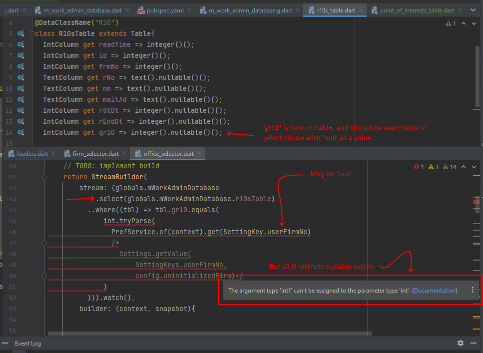Collapse the StreamBuilder fold on line 41
Image resolution: width=483 pixels, height=353 pixels.
(44, 177)
